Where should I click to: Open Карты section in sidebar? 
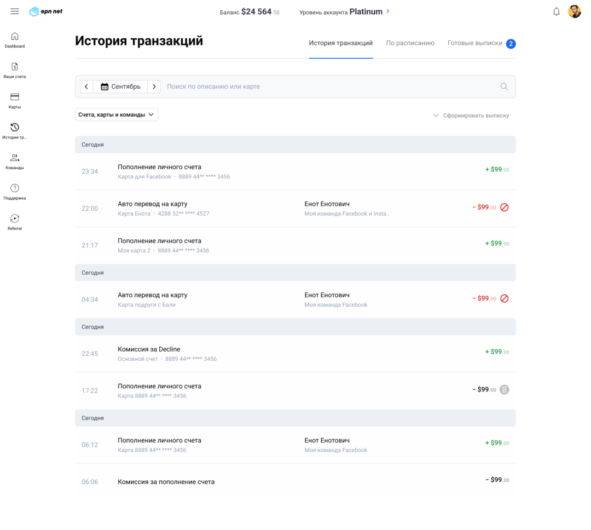15,97
